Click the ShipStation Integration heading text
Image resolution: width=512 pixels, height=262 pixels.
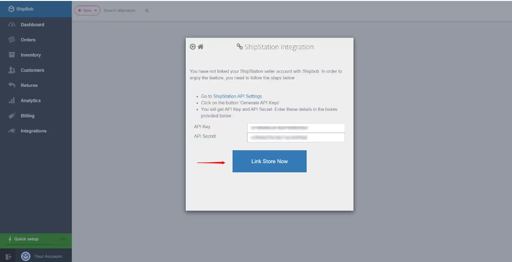[x=279, y=47]
